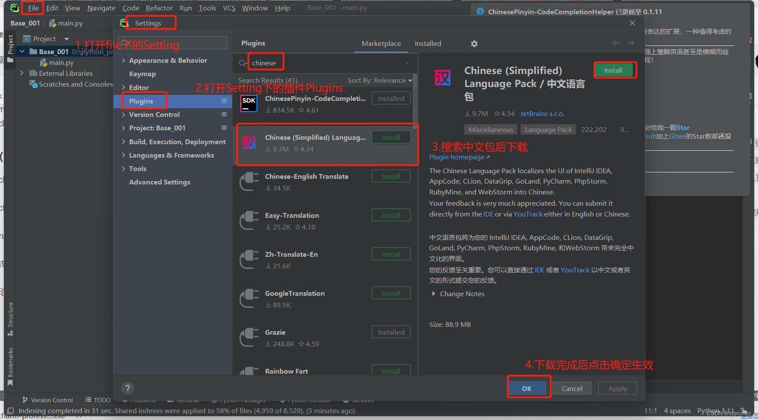Click Cancel in the Settings dialog
The width and height of the screenshot is (758, 420).
point(572,388)
